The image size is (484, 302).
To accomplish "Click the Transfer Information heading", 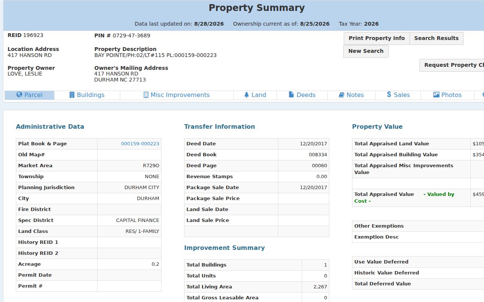I will 220,127.
